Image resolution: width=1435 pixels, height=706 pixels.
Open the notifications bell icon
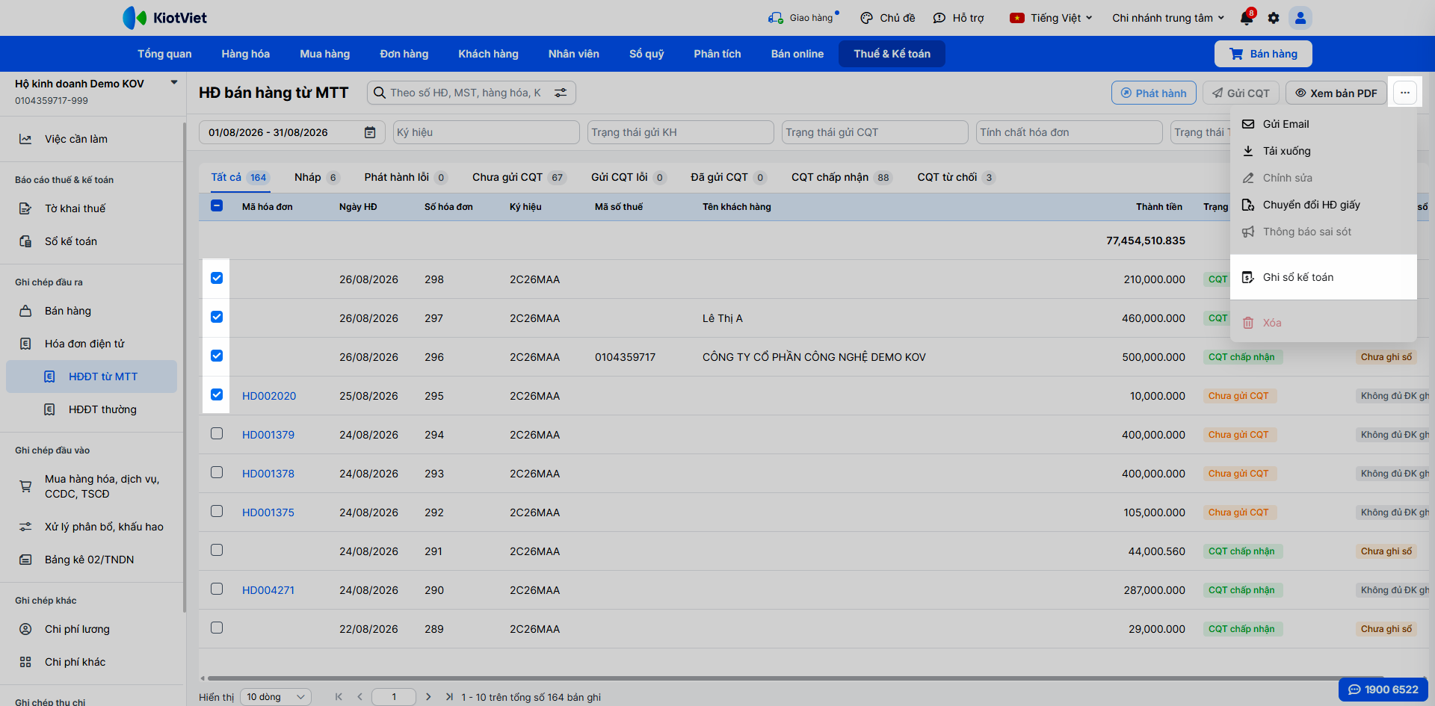pos(1246,18)
